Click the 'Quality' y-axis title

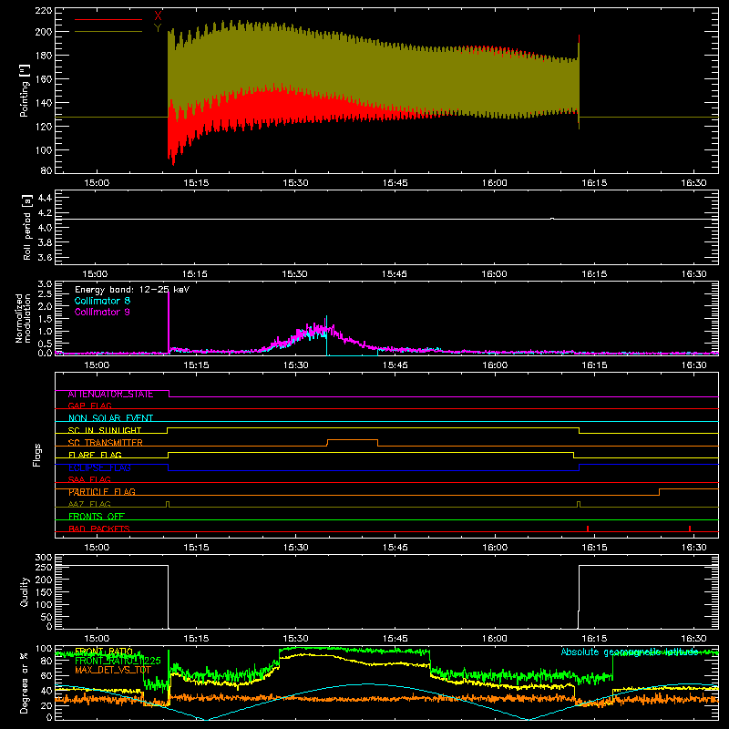pos(25,591)
